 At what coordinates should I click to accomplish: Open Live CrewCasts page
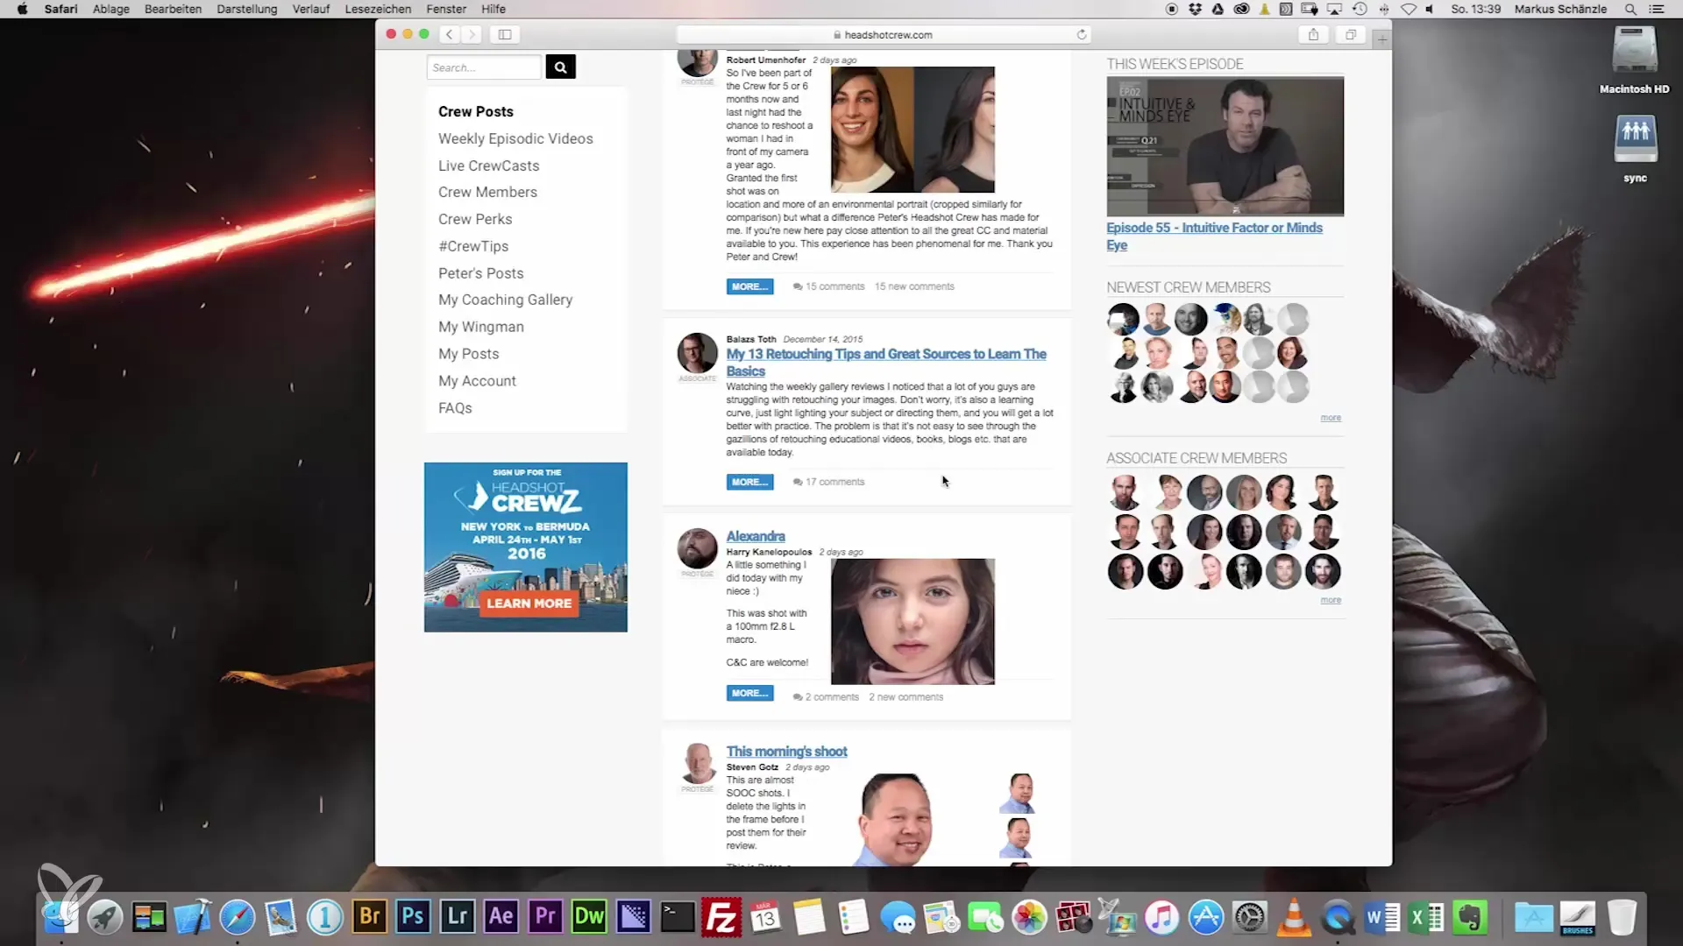(x=488, y=166)
